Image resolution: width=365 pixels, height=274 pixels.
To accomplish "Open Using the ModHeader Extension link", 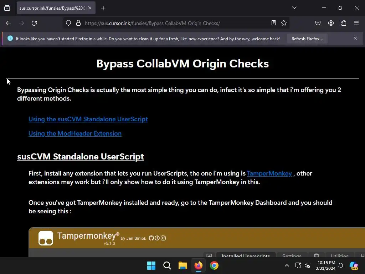I will (x=75, y=133).
